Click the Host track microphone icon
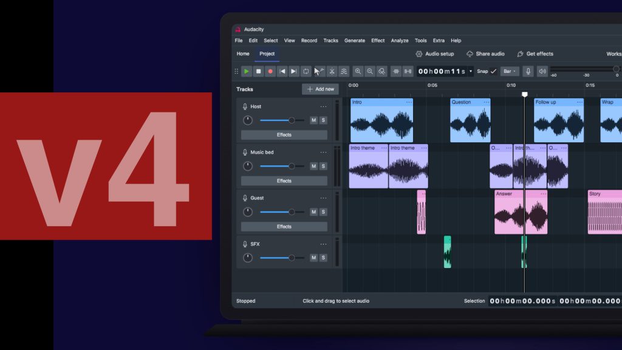The image size is (622, 350). [x=245, y=107]
